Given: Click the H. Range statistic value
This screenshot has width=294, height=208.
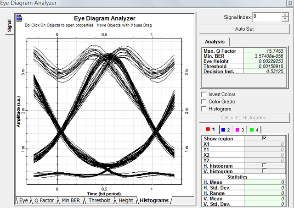Looking at the screenshot, I should coord(265,193).
